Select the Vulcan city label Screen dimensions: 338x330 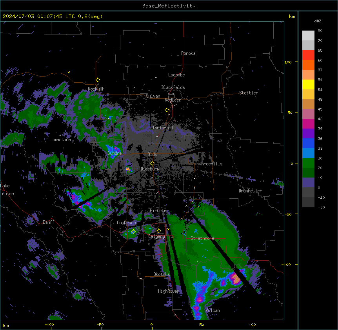(213, 310)
